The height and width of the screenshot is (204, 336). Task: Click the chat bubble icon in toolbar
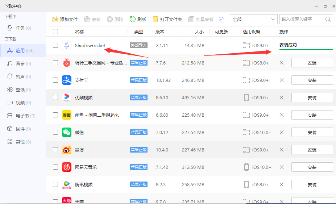(x=221, y=19)
